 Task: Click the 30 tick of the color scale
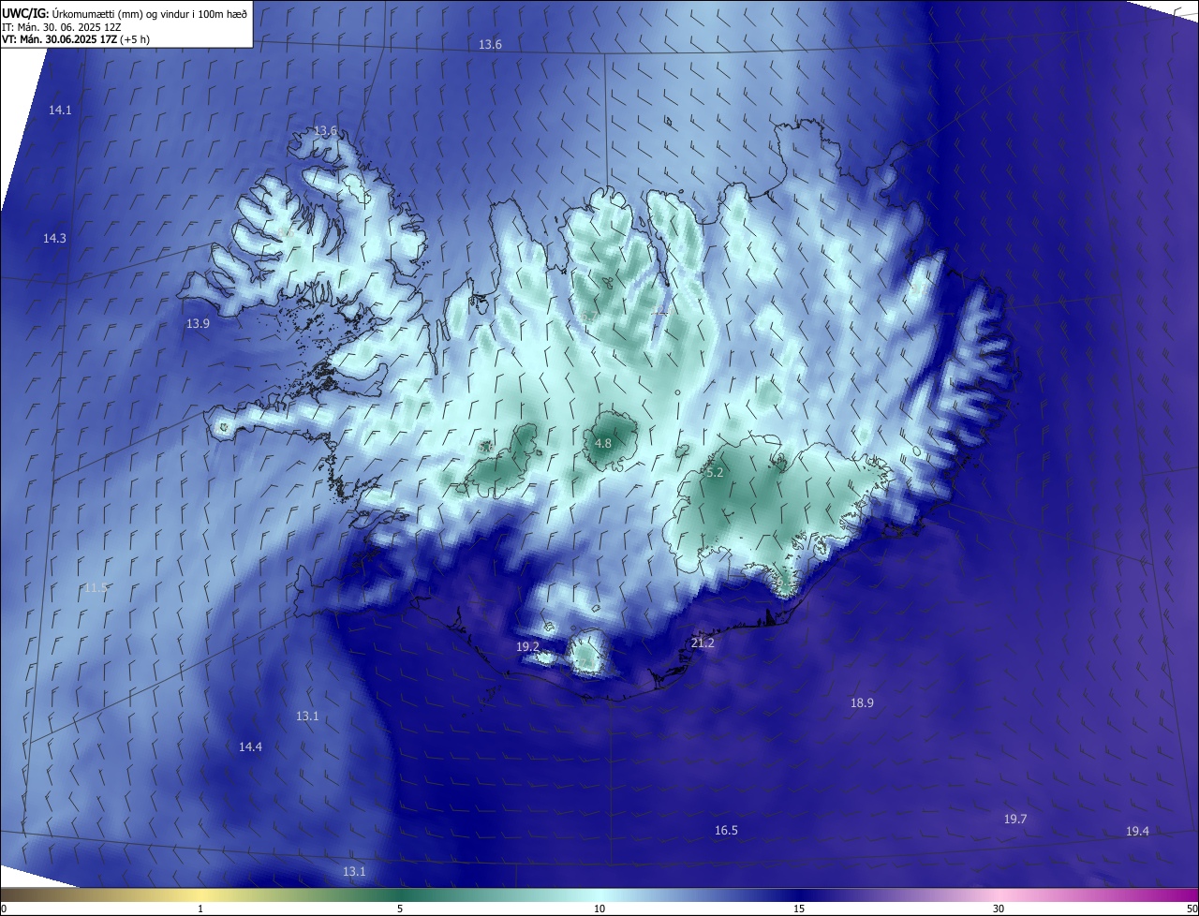(x=999, y=909)
